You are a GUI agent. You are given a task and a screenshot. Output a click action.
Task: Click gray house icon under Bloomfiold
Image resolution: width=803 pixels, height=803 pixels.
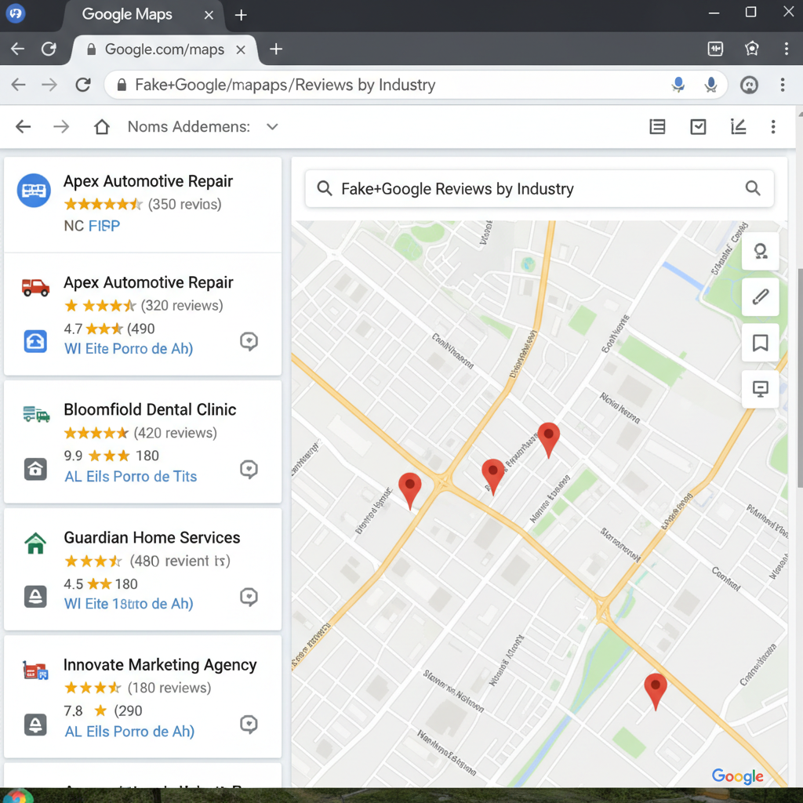point(35,469)
